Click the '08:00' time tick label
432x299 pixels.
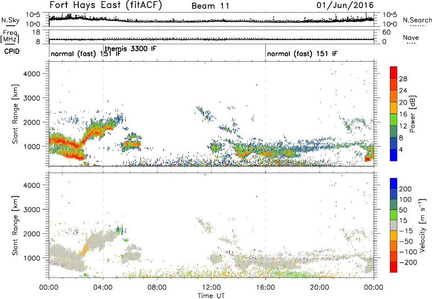157,288
